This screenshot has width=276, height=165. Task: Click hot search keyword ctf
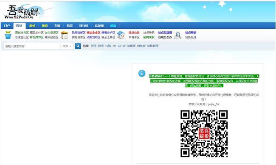pyautogui.click(x=114, y=46)
